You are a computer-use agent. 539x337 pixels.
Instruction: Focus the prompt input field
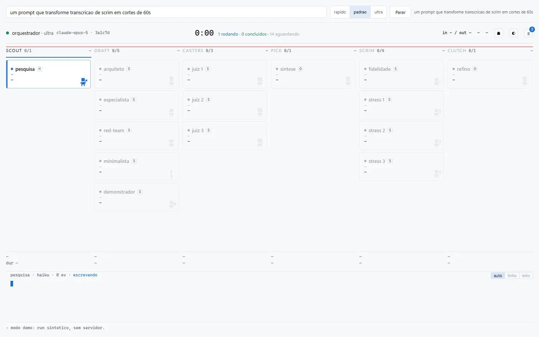tap(166, 12)
